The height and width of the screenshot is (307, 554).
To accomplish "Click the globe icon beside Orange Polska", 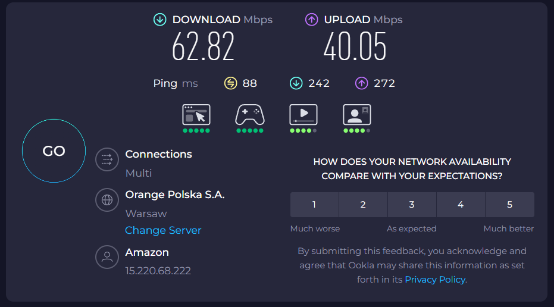I will 107,200.
